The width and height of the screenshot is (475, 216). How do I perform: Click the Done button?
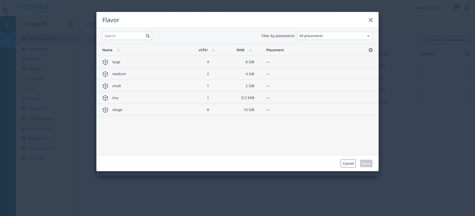(366, 164)
